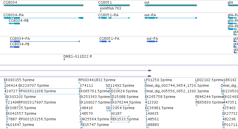Viewport: 238px width, 129px height.
Task: Click EC36481.5prime label
Action: pyautogui.click(x=159, y=108)
